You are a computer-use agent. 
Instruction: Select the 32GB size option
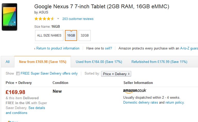pyautogui.click(x=85, y=35)
